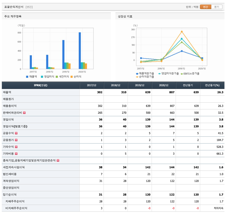Click the 순이익증가율 peak point at 2019/12

point(182,32)
